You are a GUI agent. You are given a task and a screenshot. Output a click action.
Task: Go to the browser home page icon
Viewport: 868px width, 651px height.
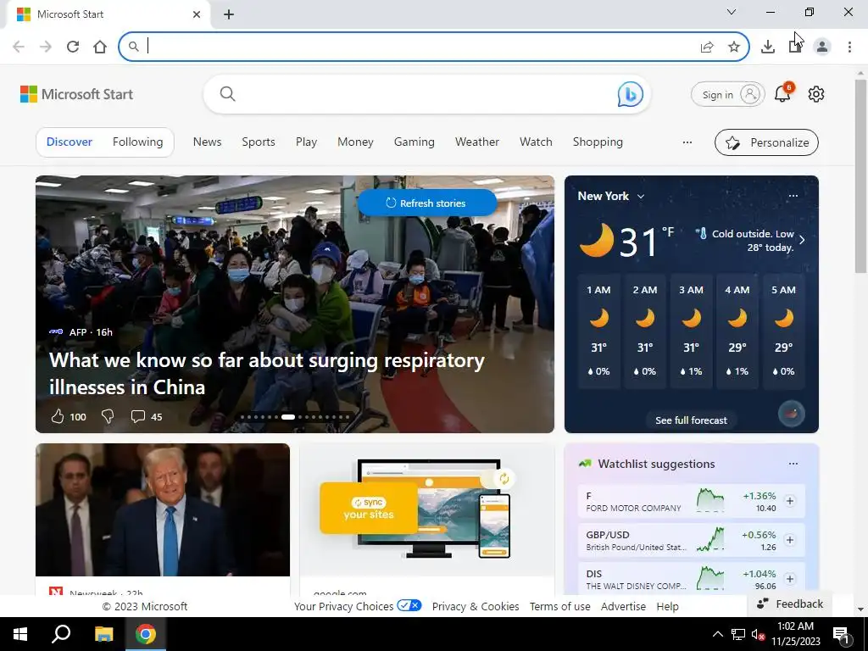100,47
